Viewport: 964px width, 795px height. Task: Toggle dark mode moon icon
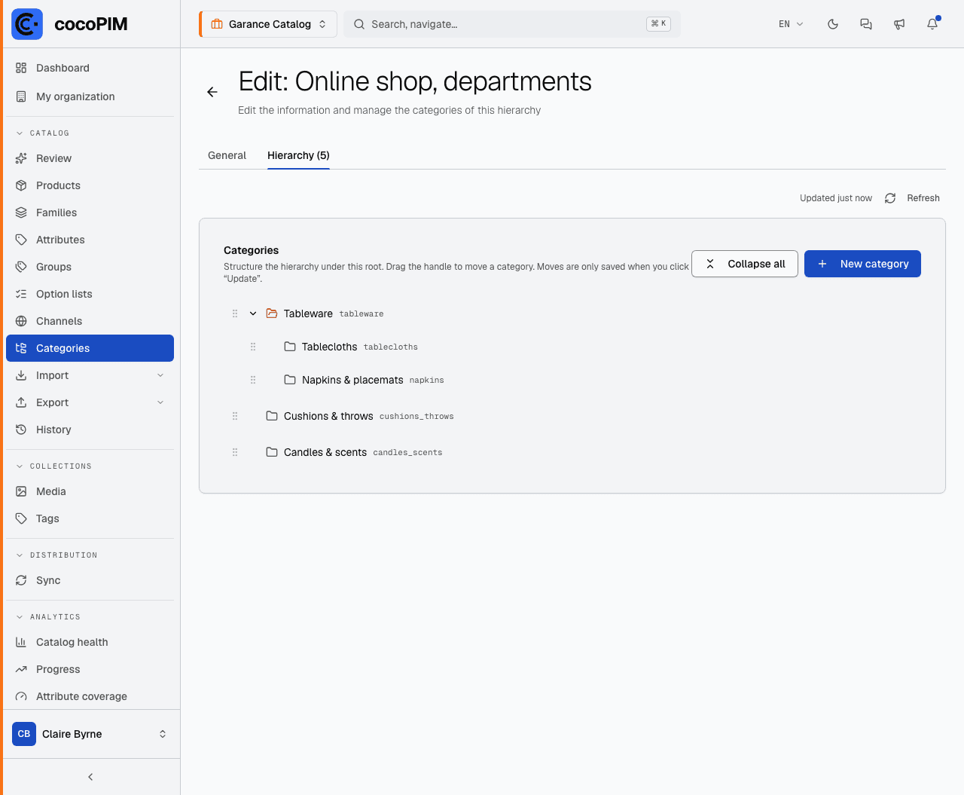click(x=833, y=24)
